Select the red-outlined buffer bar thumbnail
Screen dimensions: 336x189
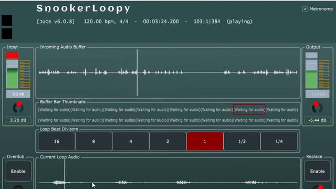point(249,110)
